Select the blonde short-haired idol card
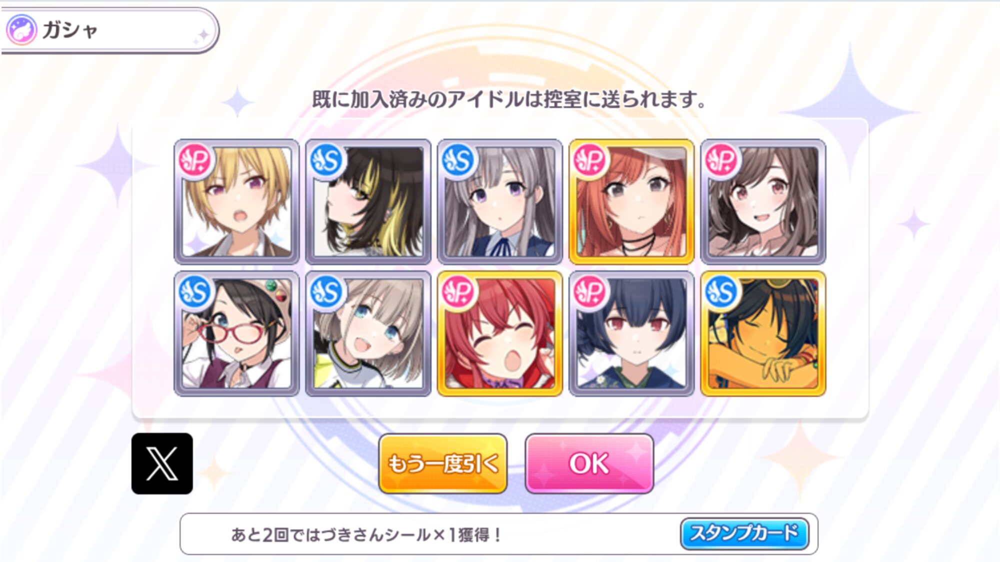This screenshot has height=562, width=1000. [236, 202]
